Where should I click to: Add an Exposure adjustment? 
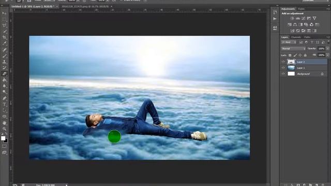309,19
